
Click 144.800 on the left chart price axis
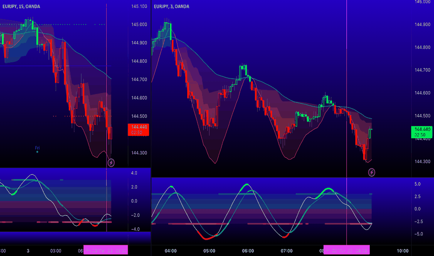click(x=139, y=61)
